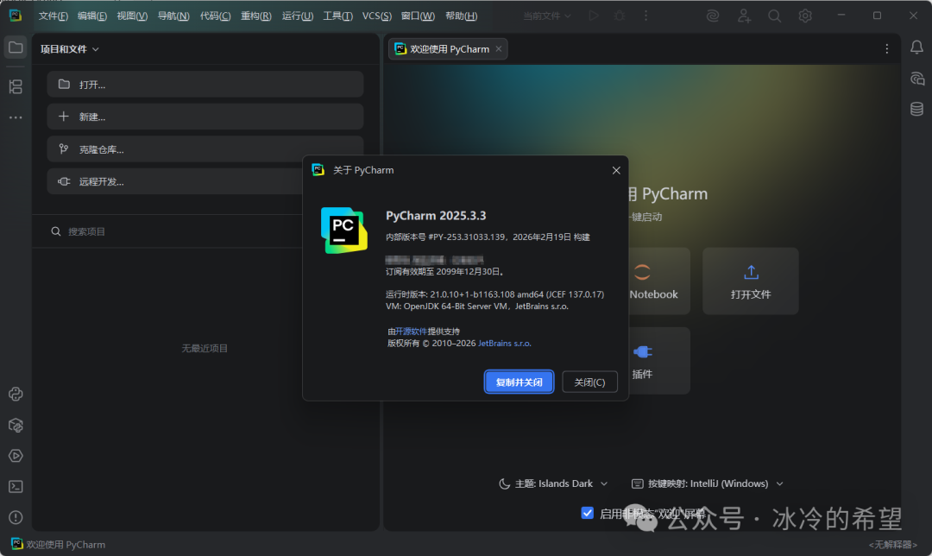This screenshot has width=932, height=556.
Task: Open the JetBrains s.r.o. copyright link
Action: click(x=505, y=343)
